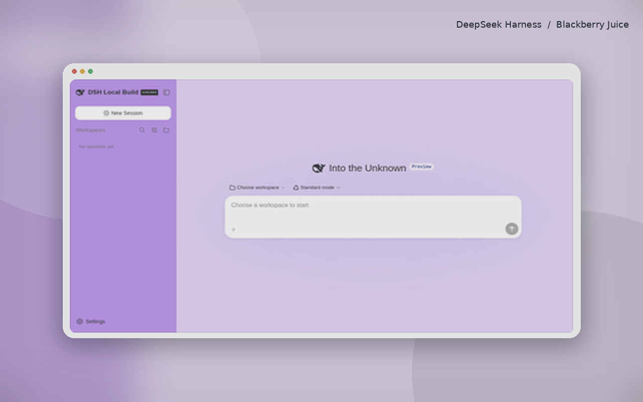The image size is (643, 402).
Task: Open the Choose workspace dropdown
Action: click(257, 187)
